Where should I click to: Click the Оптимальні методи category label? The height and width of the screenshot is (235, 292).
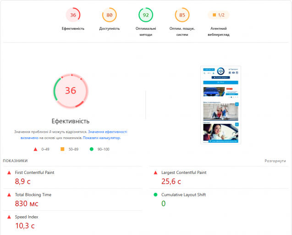click(146, 32)
